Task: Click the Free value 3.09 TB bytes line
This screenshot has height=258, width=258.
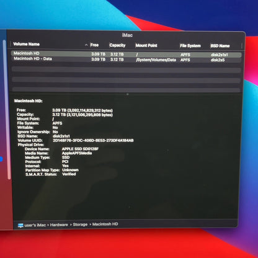Action: 82,110
